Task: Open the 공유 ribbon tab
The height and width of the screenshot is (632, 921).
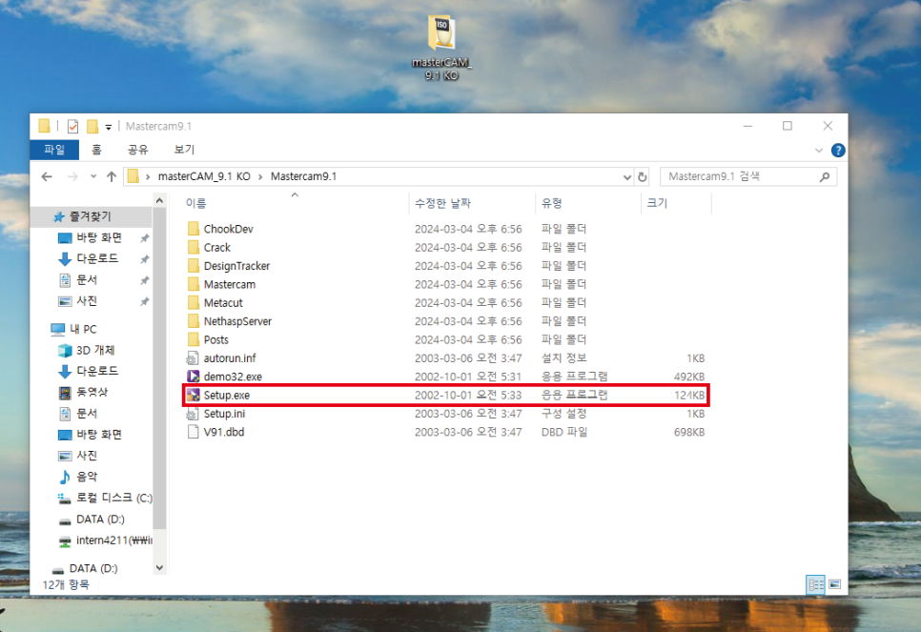Action: [138, 150]
